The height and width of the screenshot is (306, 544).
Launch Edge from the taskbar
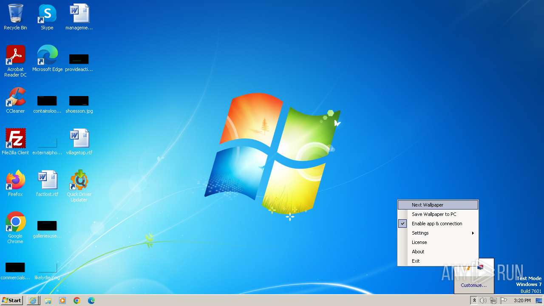[x=91, y=300]
